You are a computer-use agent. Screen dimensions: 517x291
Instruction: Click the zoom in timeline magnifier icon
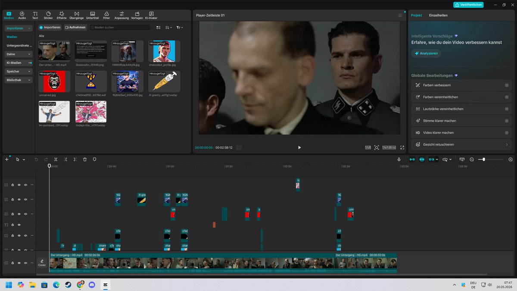point(511,160)
